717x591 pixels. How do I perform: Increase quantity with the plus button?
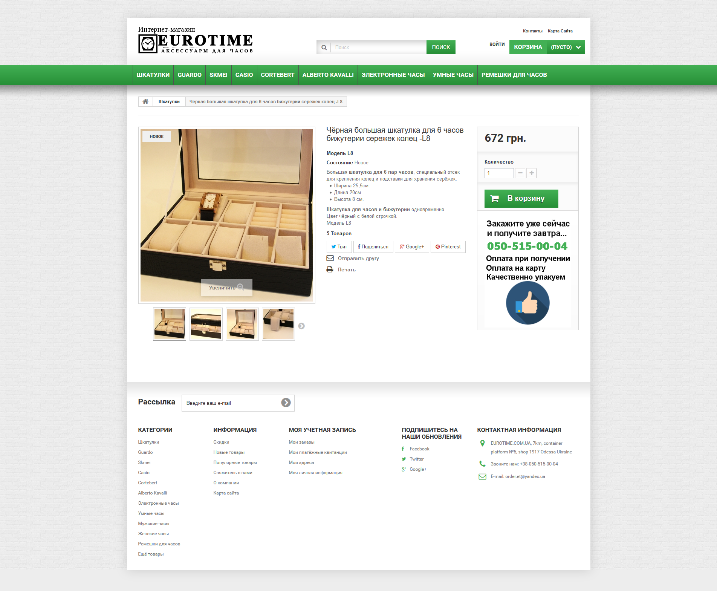pyautogui.click(x=531, y=173)
